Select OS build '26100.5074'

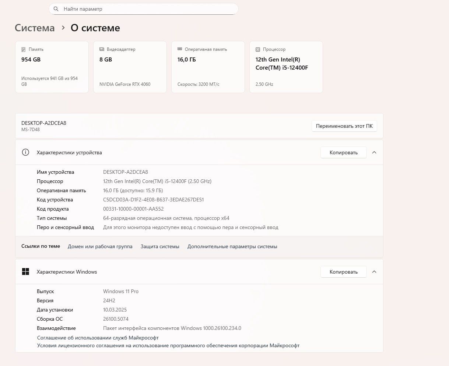[x=116, y=319]
